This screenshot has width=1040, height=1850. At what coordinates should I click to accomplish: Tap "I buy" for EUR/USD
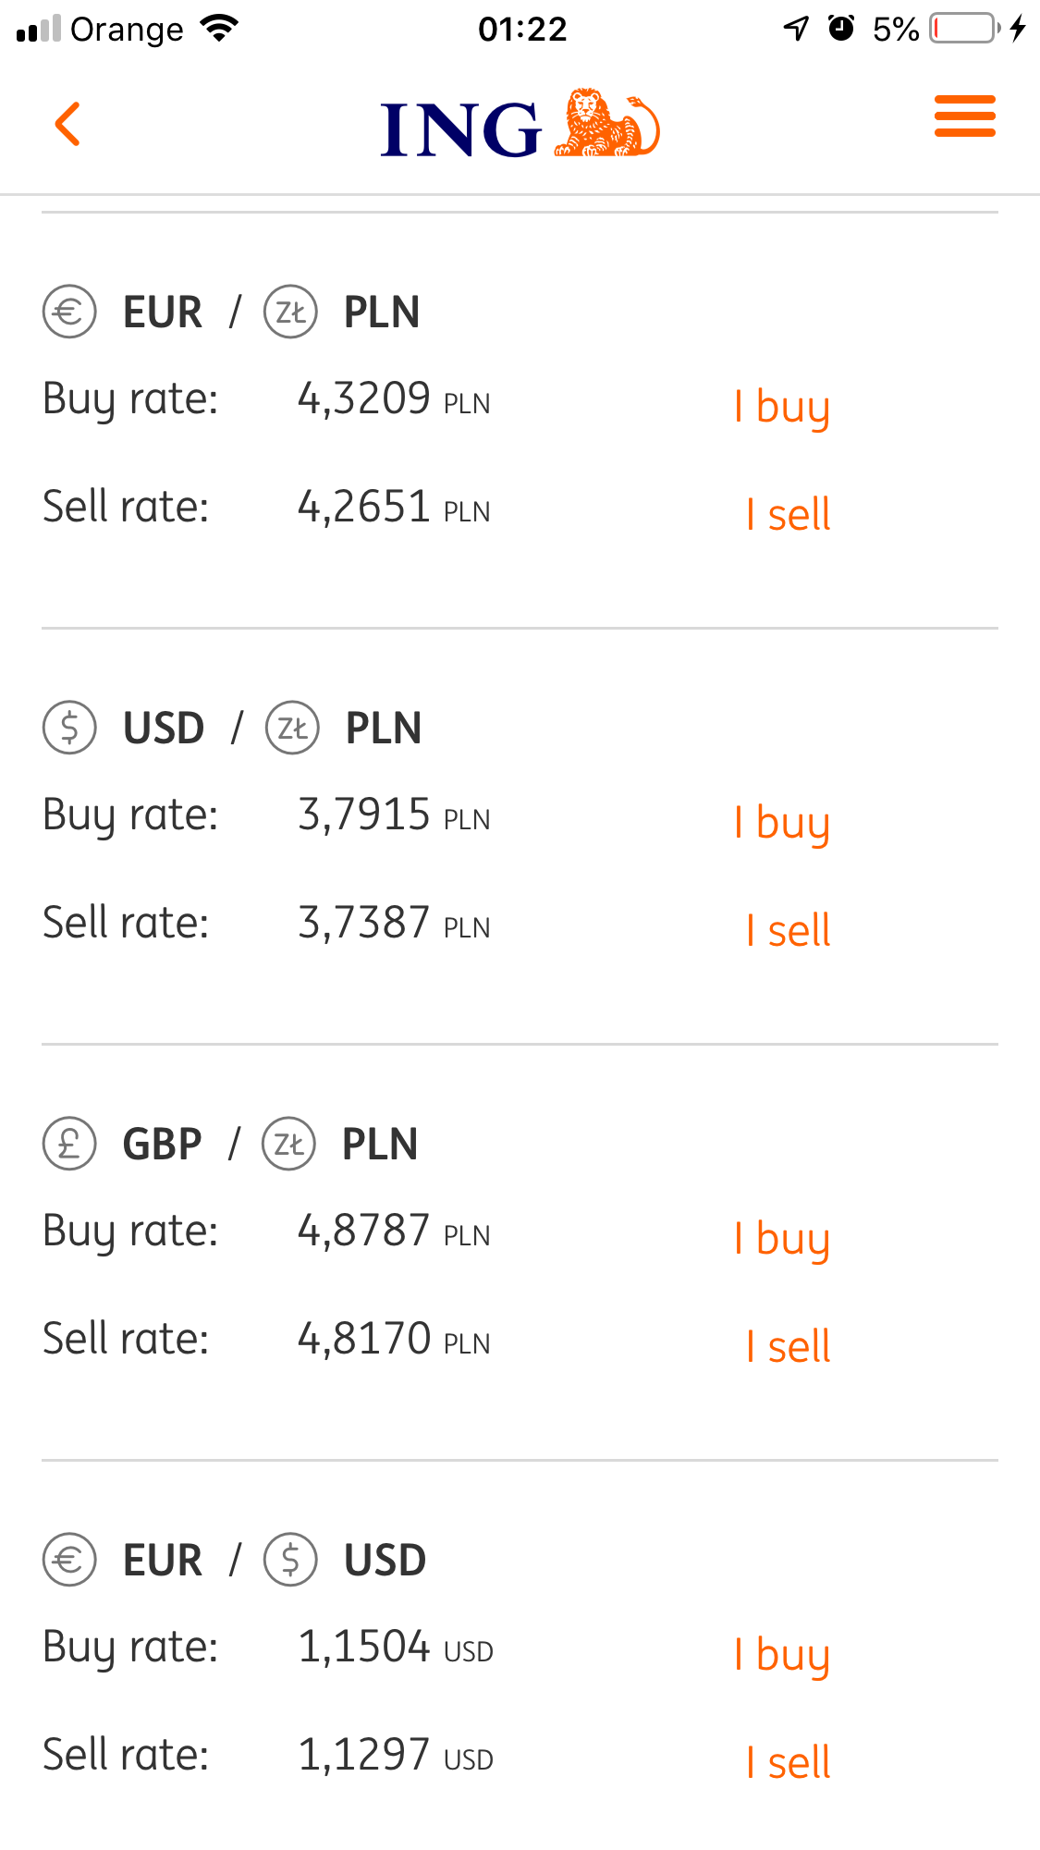pyautogui.click(x=782, y=1654)
